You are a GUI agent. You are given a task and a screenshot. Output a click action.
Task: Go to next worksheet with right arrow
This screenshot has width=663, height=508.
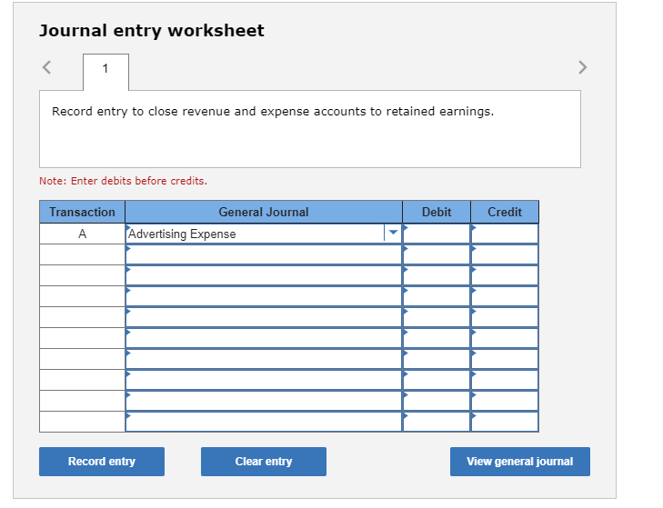[x=583, y=67]
